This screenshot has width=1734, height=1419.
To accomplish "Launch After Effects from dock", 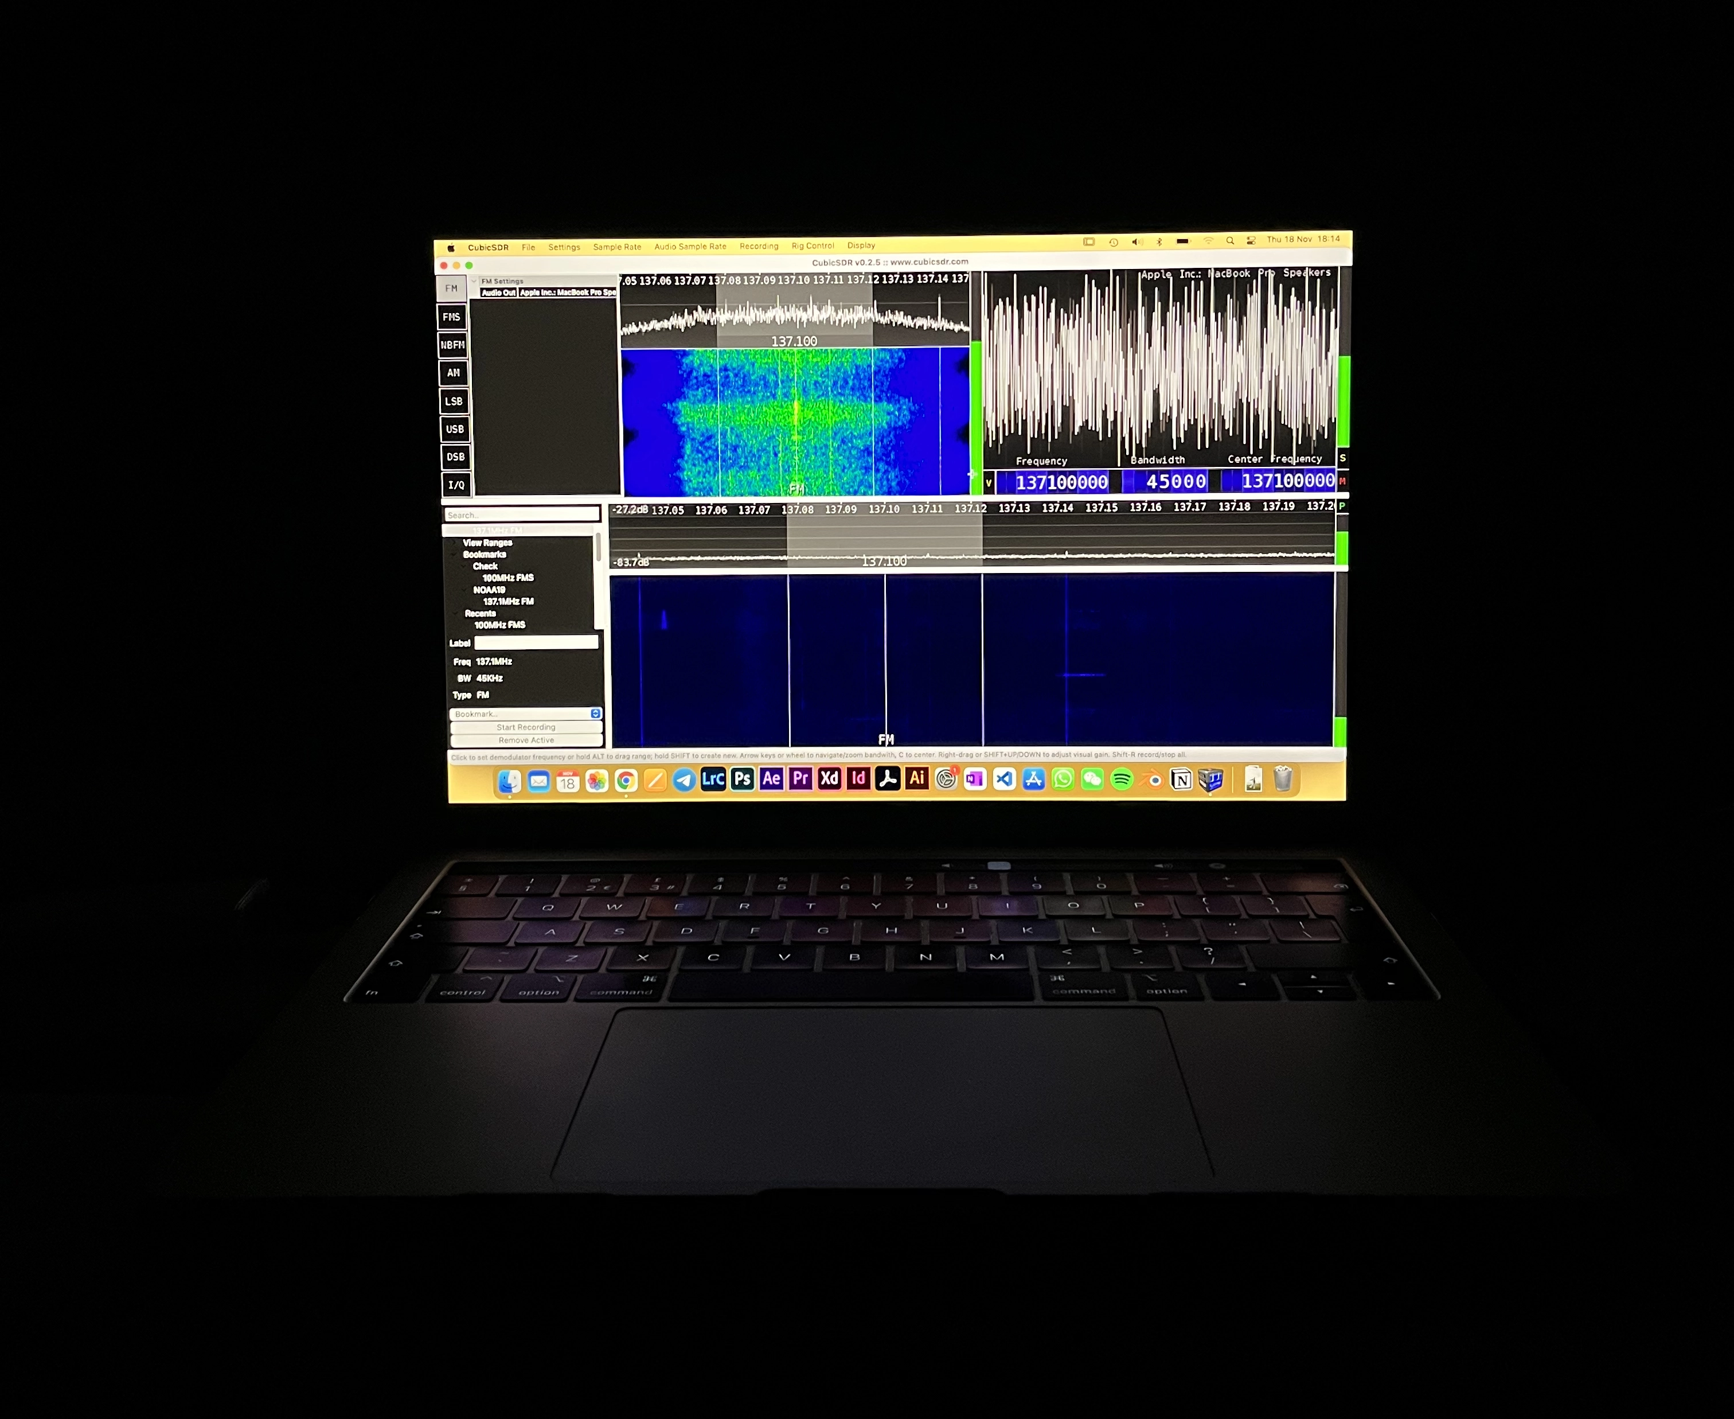I will pos(771,779).
